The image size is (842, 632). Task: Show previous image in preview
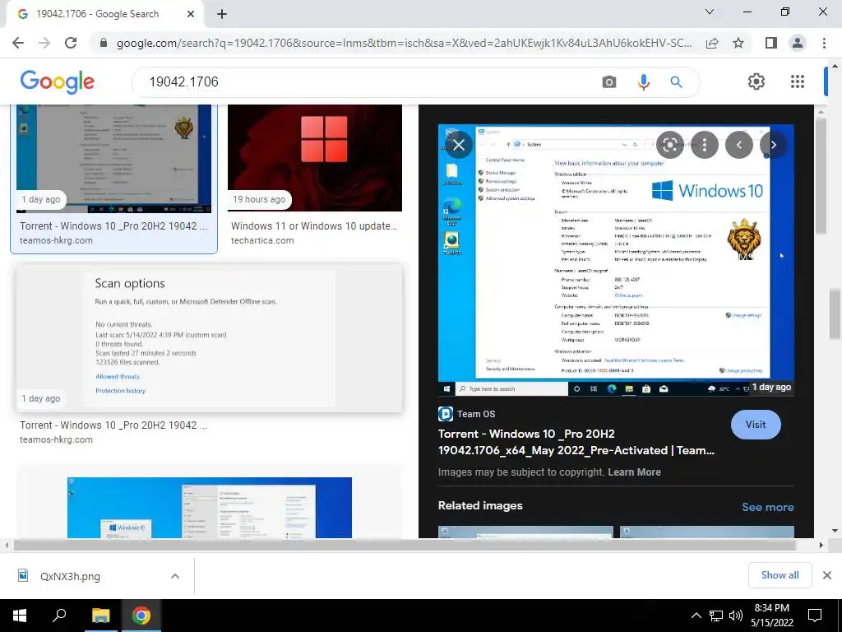pos(739,145)
